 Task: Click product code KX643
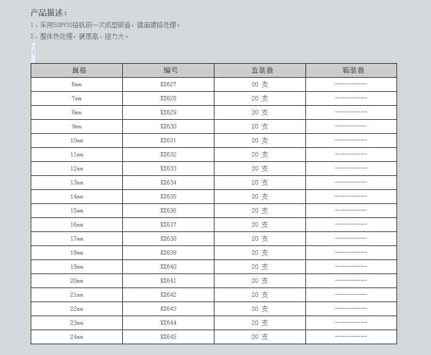click(168, 309)
